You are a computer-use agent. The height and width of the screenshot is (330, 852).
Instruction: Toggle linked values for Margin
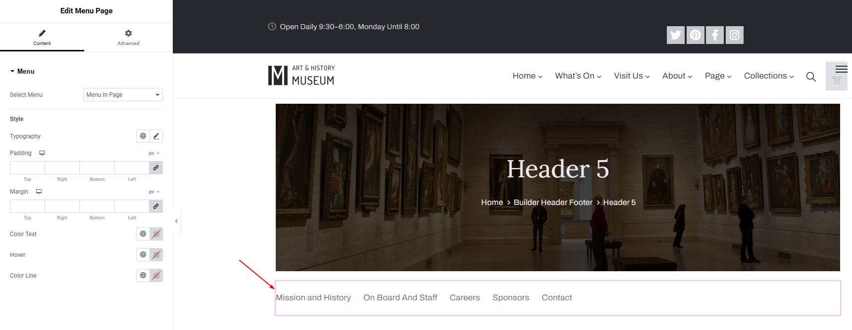point(156,206)
